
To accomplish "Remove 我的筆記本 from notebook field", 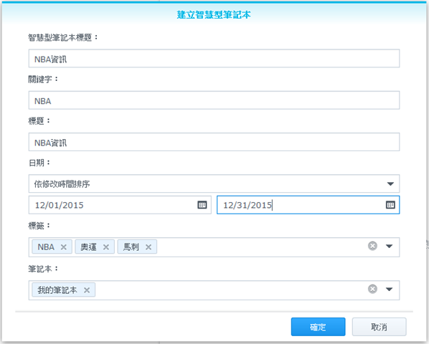I will (x=87, y=290).
